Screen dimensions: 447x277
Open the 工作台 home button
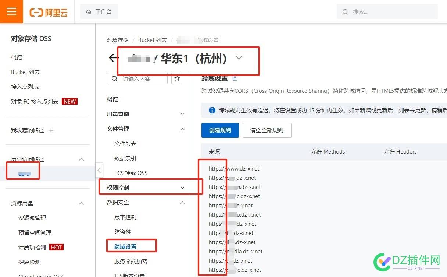pos(99,12)
